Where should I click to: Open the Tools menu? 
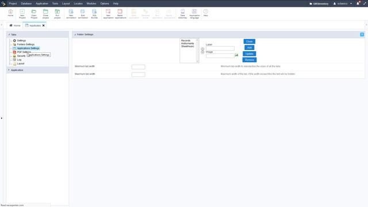pos(55,3)
